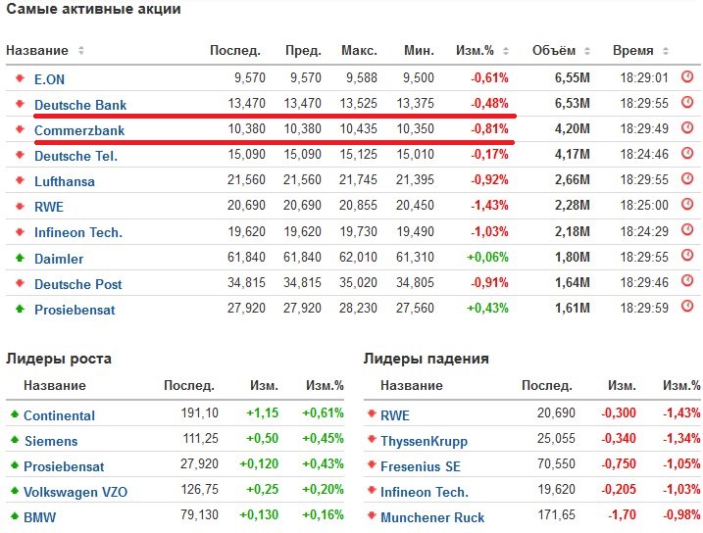Open the Fresenius SE stock link
This screenshot has height=533, width=703.
420,466
